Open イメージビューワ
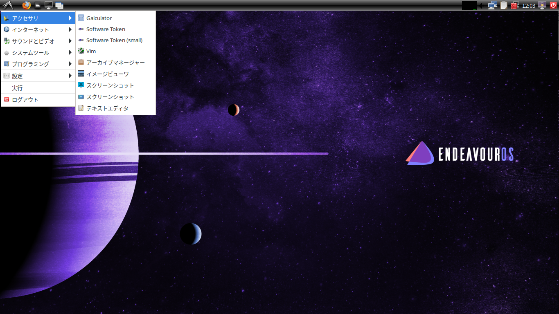This screenshot has height=314, width=559. pos(115,74)
